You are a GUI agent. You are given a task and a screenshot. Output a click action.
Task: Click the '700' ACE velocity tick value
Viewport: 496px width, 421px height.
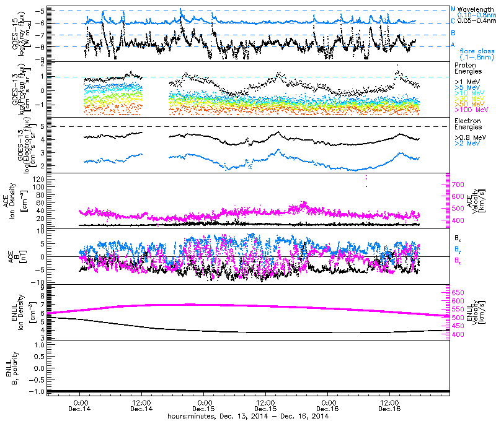click(x=459, y=184)
